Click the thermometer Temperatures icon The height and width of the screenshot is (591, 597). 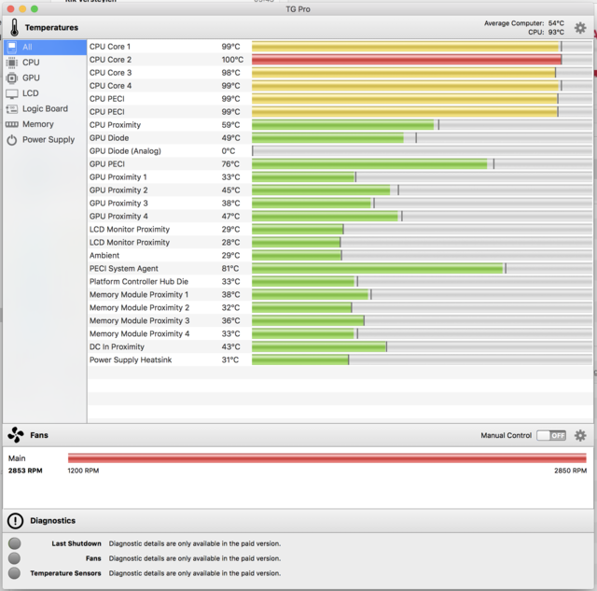point(15,27)
